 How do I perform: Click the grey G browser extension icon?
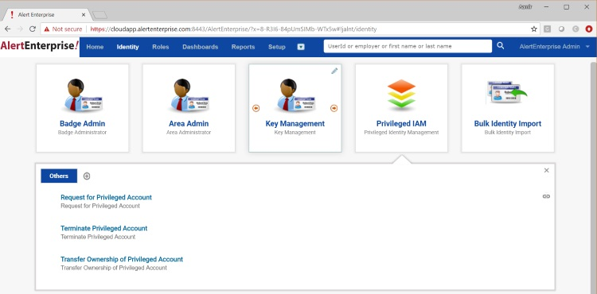coord(547,29)
